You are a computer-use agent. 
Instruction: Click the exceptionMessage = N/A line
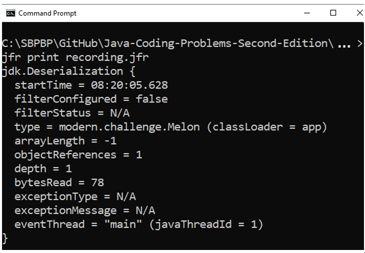85,211
